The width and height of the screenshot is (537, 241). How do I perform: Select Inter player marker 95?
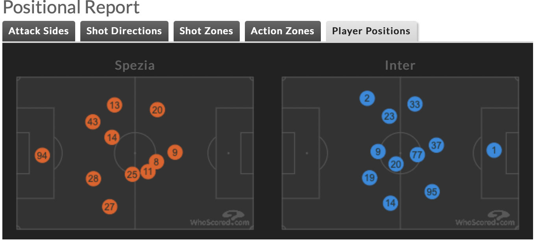[x=432, y=192]
